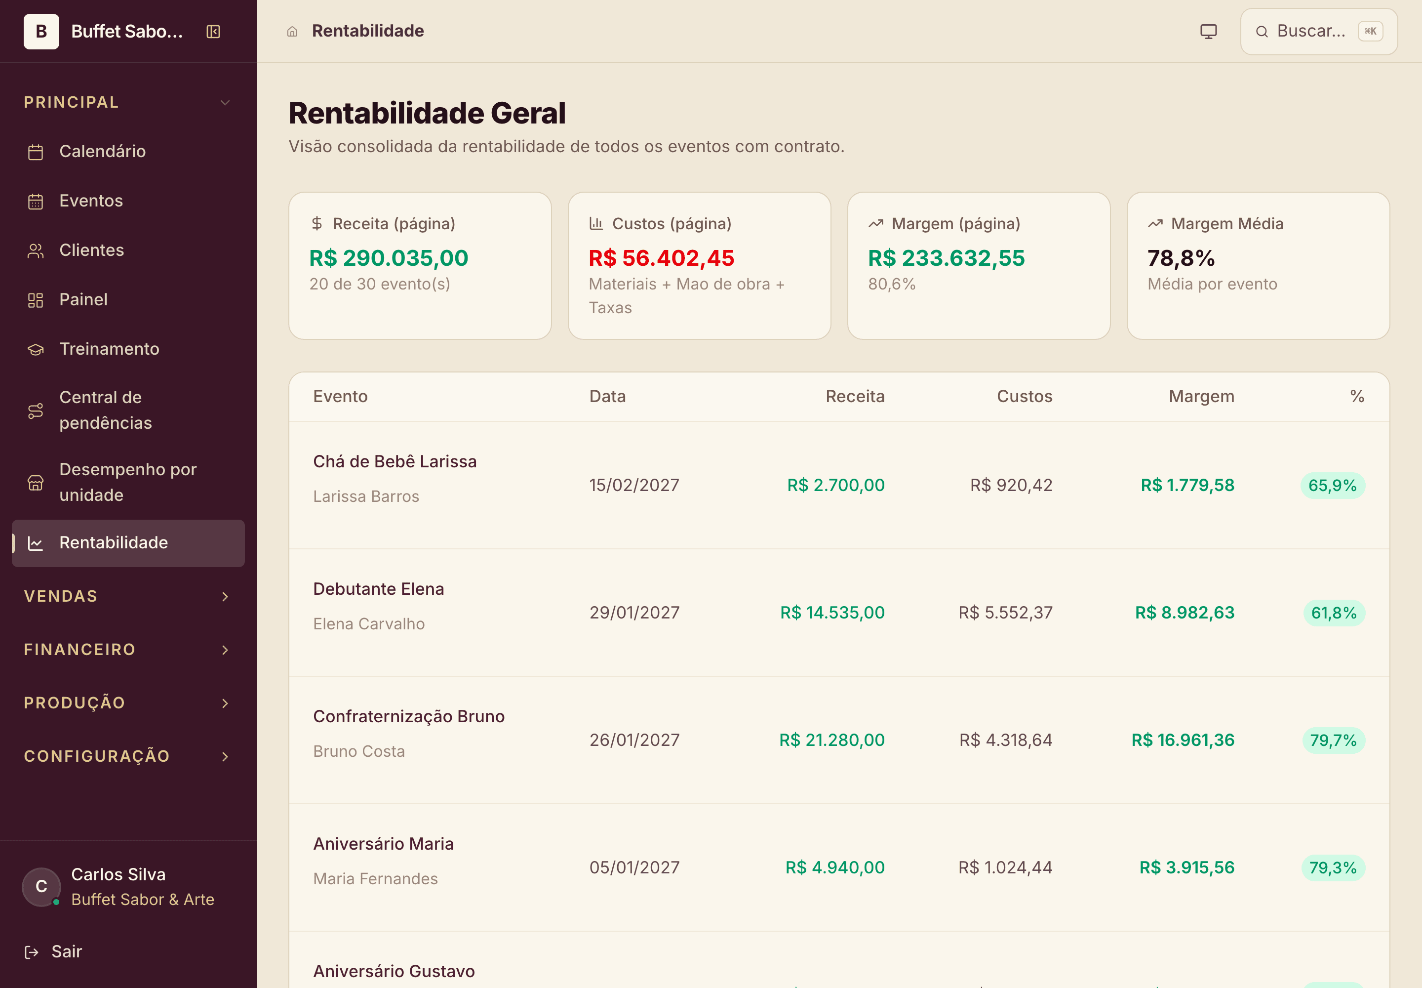Expand the PRODUÇÃO section
This screenshot has width=1422, height=988.
[128, 702]
